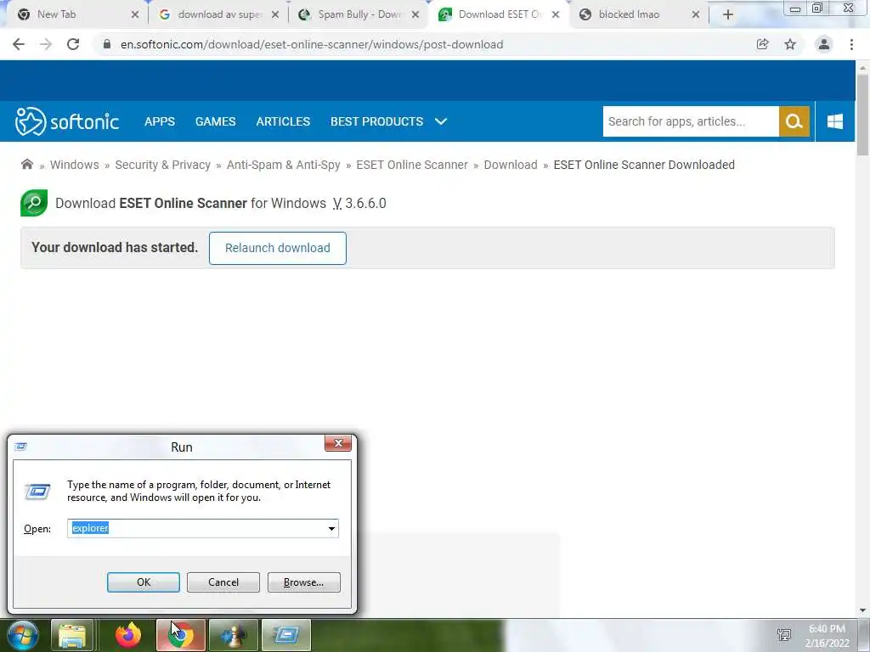The image size is (870, 652).
Task: Click the version text 3.6.6.0
Action: click(365, 203)
